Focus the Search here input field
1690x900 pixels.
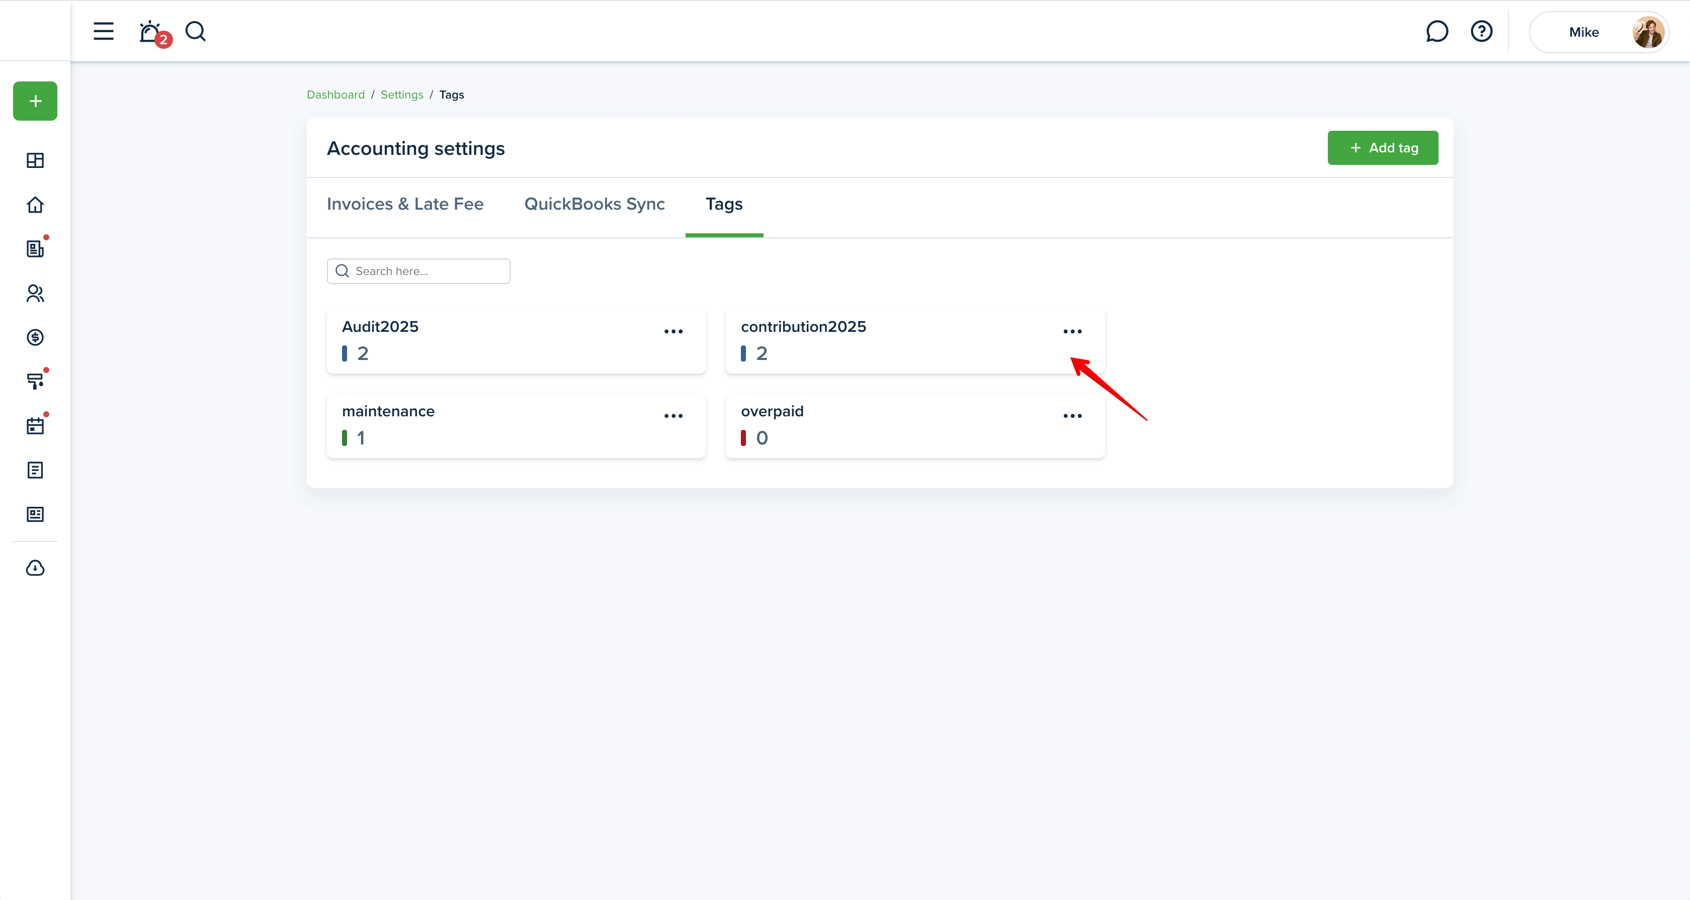point(418,271)
